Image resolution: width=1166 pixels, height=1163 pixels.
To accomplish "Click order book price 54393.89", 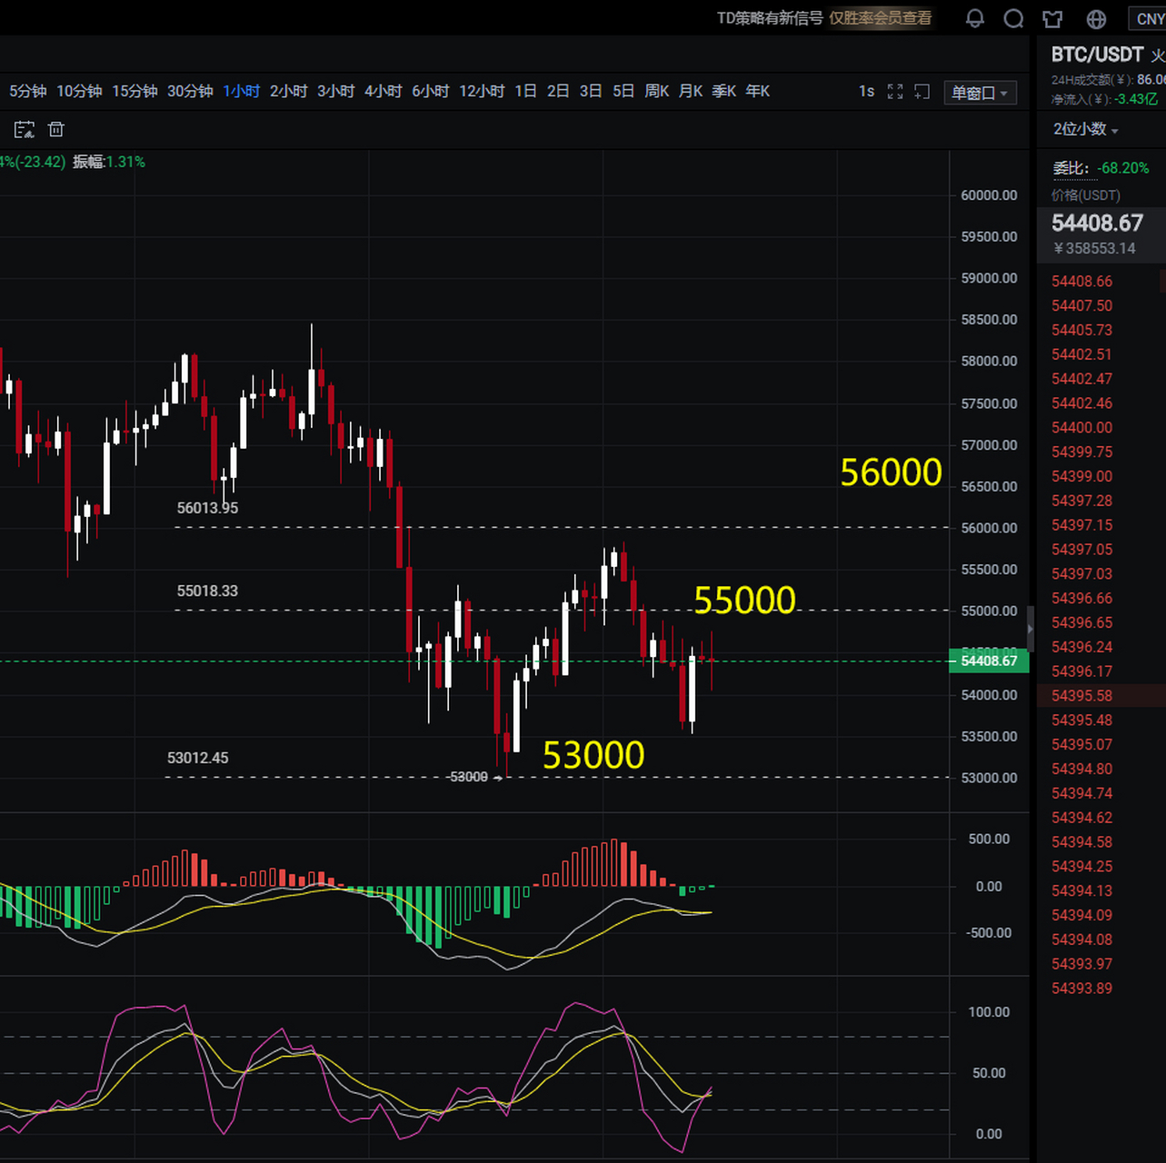I will point(1081,989).
